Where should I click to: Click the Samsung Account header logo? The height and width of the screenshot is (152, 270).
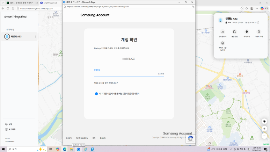click(x=95, y=15)
